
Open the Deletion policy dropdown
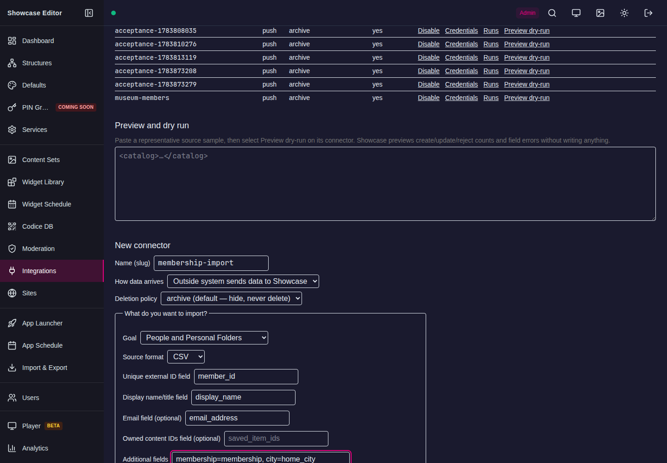tap(231, 299)
